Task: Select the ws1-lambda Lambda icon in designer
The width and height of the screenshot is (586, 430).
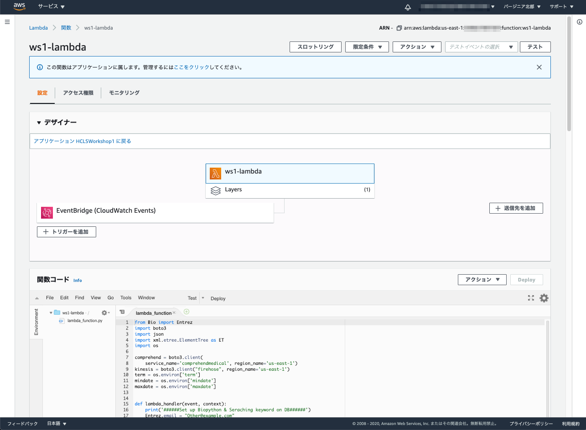Action: click(215, 173)
